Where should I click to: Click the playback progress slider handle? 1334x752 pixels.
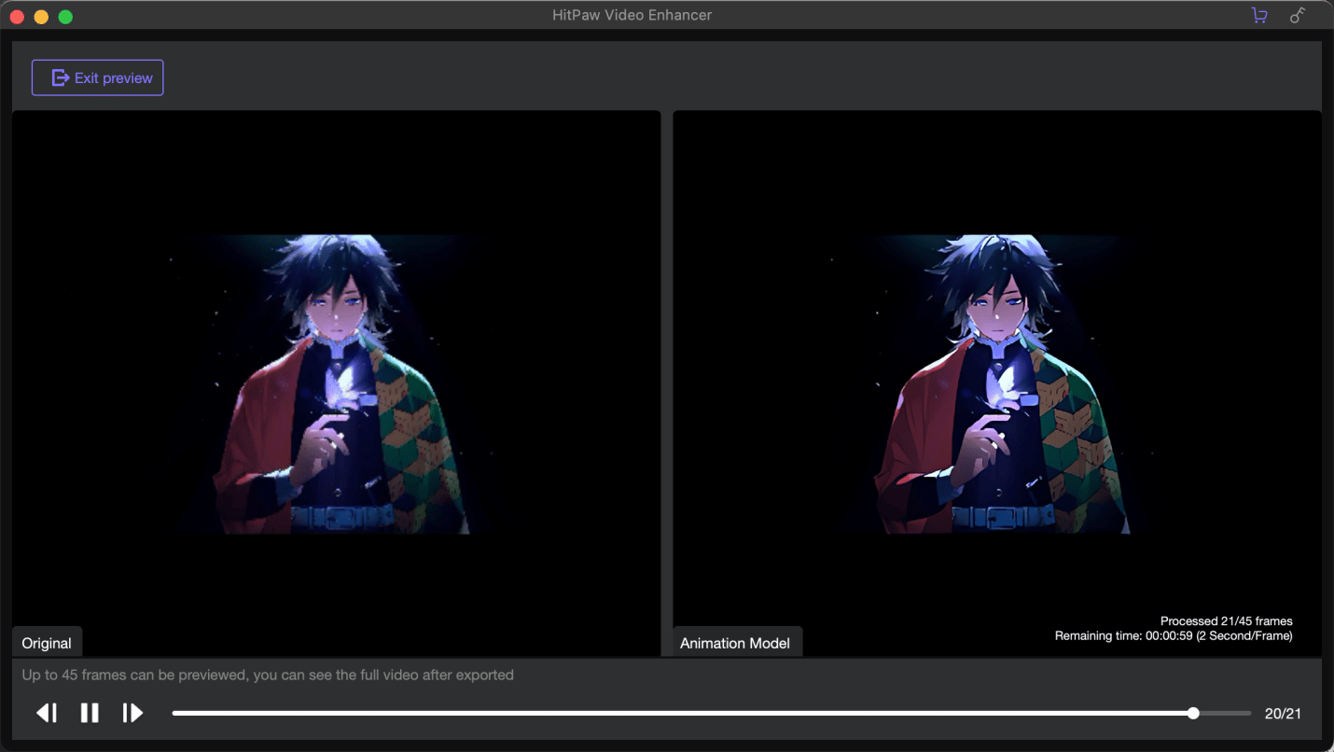pos(1193,713)
